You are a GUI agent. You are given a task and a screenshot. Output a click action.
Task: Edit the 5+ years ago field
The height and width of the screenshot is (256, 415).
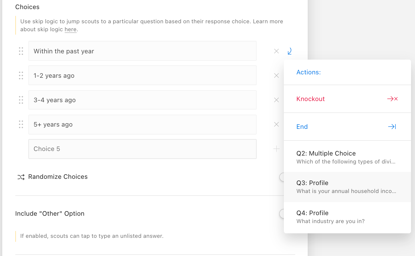142,124
